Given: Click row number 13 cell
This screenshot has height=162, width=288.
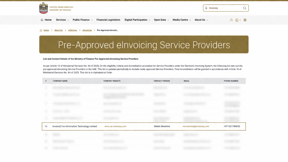Looking at the screenshot, I should [x=46, y=126].
